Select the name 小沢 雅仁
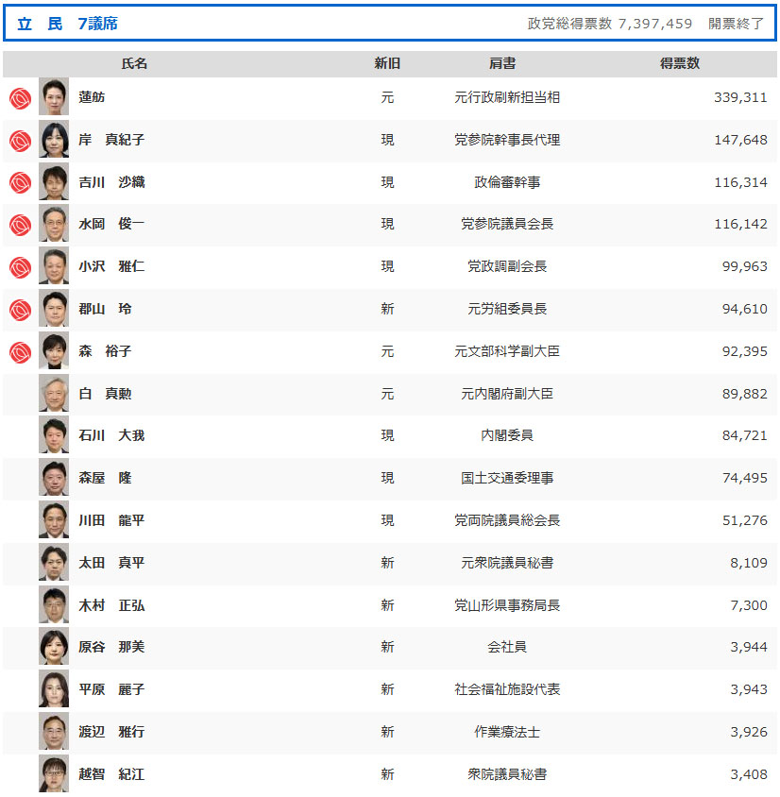This screenshot has height=797, width=780. 111,266
